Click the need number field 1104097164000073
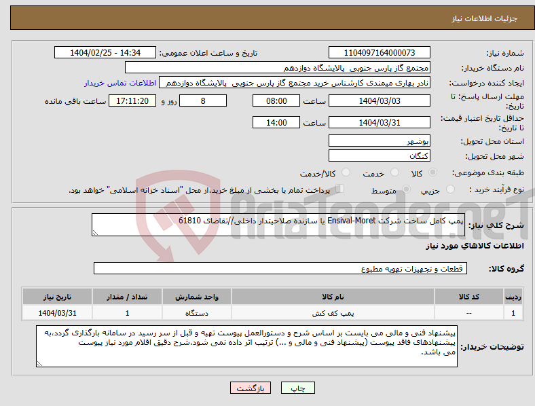Image resolution: width=535 pixels, height=406 pixels. coord(379,52)
